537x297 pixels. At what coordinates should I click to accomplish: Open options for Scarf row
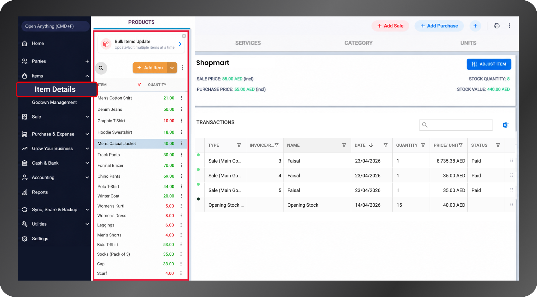click(181, 273)
